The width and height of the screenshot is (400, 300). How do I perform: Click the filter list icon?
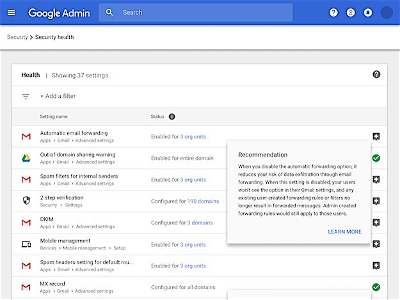[26, 97]
